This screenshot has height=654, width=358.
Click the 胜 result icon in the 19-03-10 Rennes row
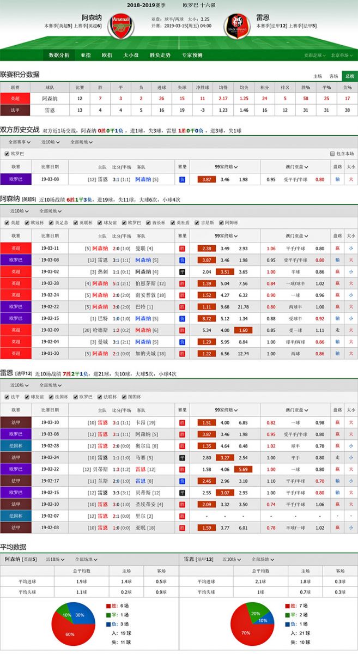pyautogui.click(x=183, y=422)
